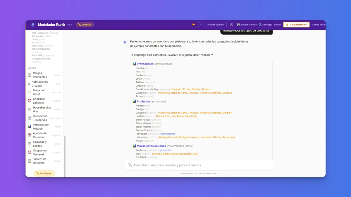Click the Unidad options field row
The height and width of the screenshot is (197, 351).
tap(166, 116)
